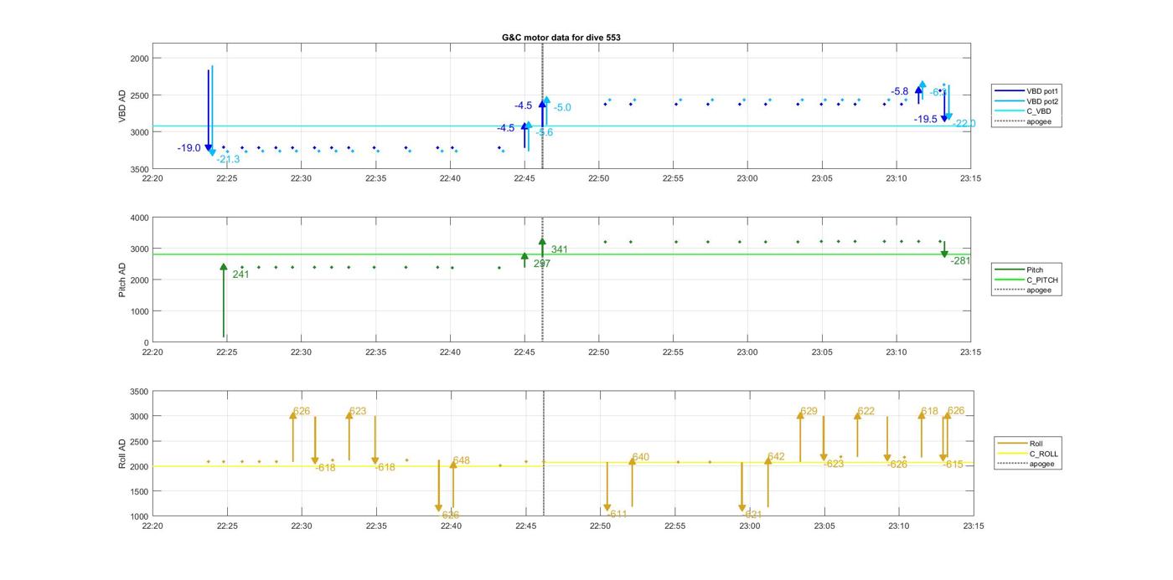Click the 'VBD AD' y-axis label

click(x=122, y=107)
